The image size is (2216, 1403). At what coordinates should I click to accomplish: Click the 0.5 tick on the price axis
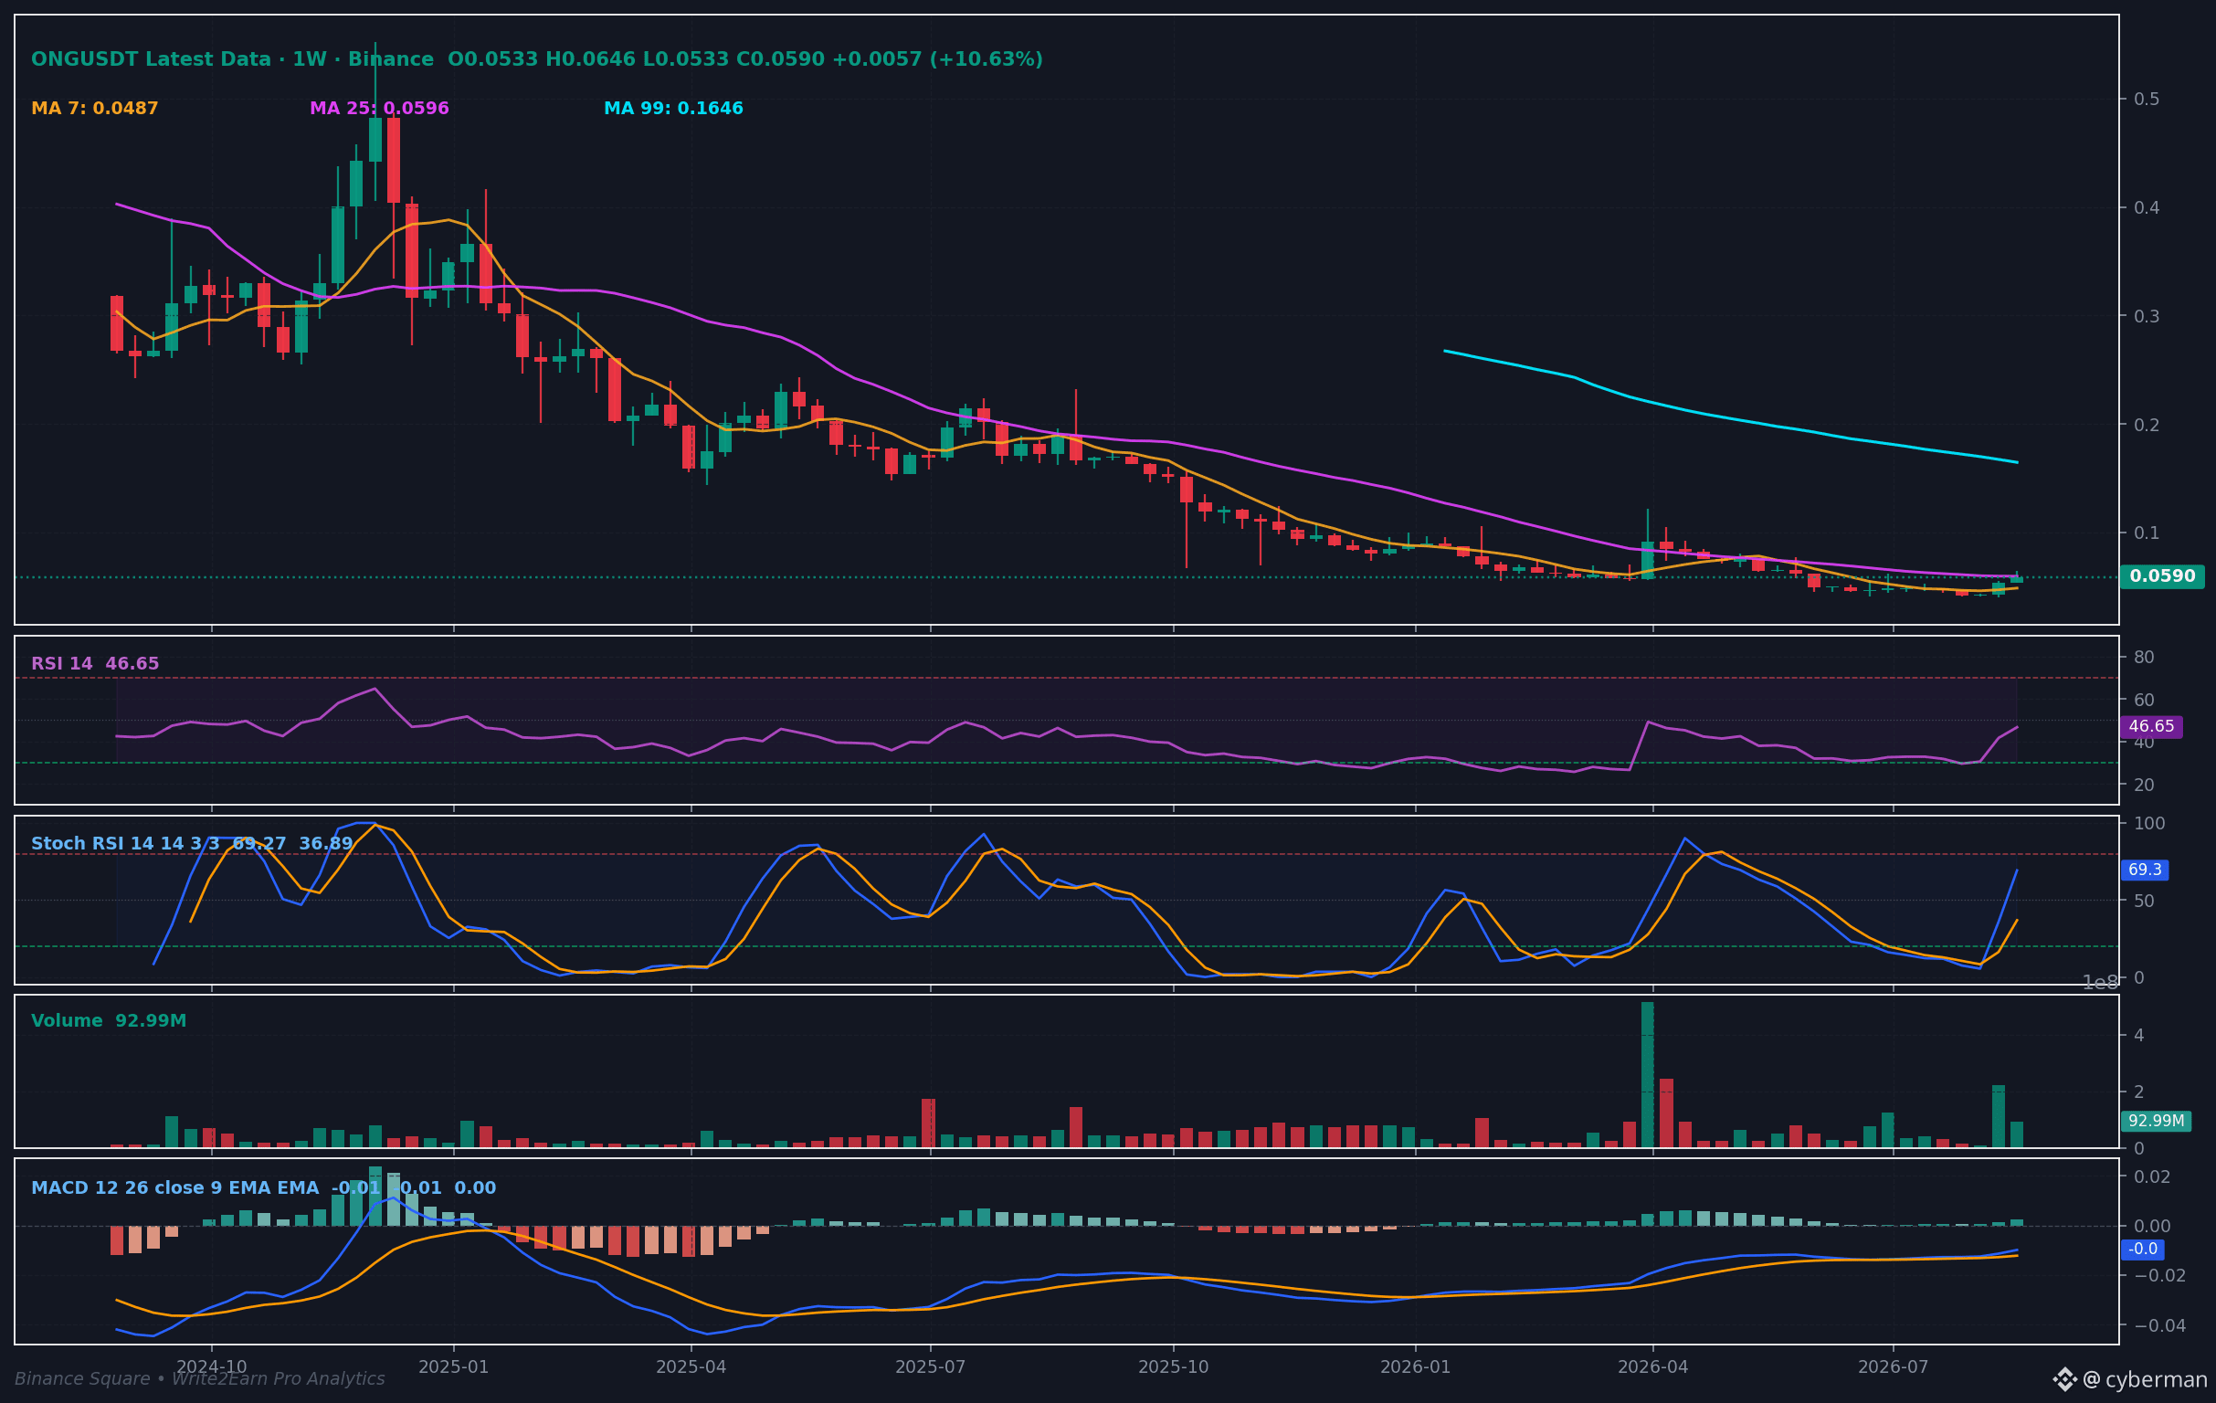[x=2147, y=99]
